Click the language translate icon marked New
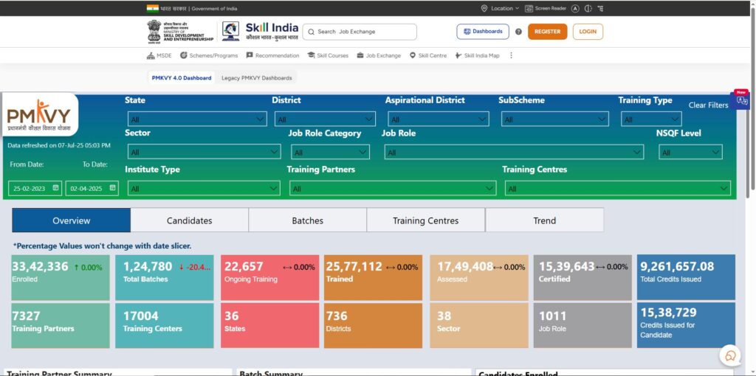Viewport: 756px width, 376px height. (740, 101)
